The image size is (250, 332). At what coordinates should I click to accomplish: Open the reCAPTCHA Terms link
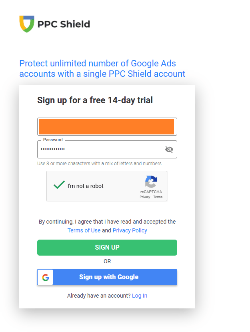(158, 197)
